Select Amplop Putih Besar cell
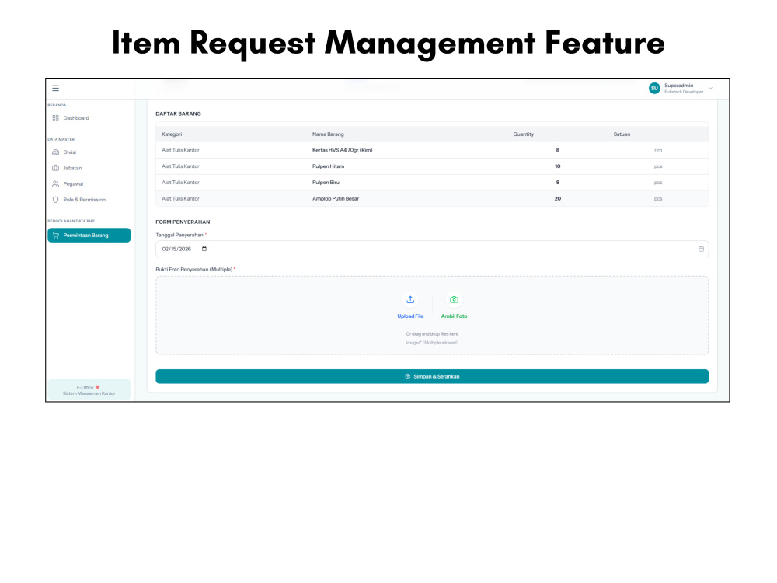This screenshot has width=777, height=583. (x=336, y=199)
